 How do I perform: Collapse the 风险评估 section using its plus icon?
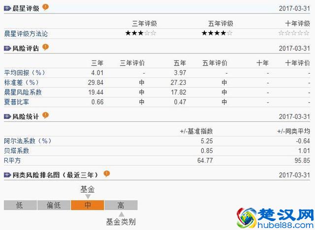coord(7,48)
